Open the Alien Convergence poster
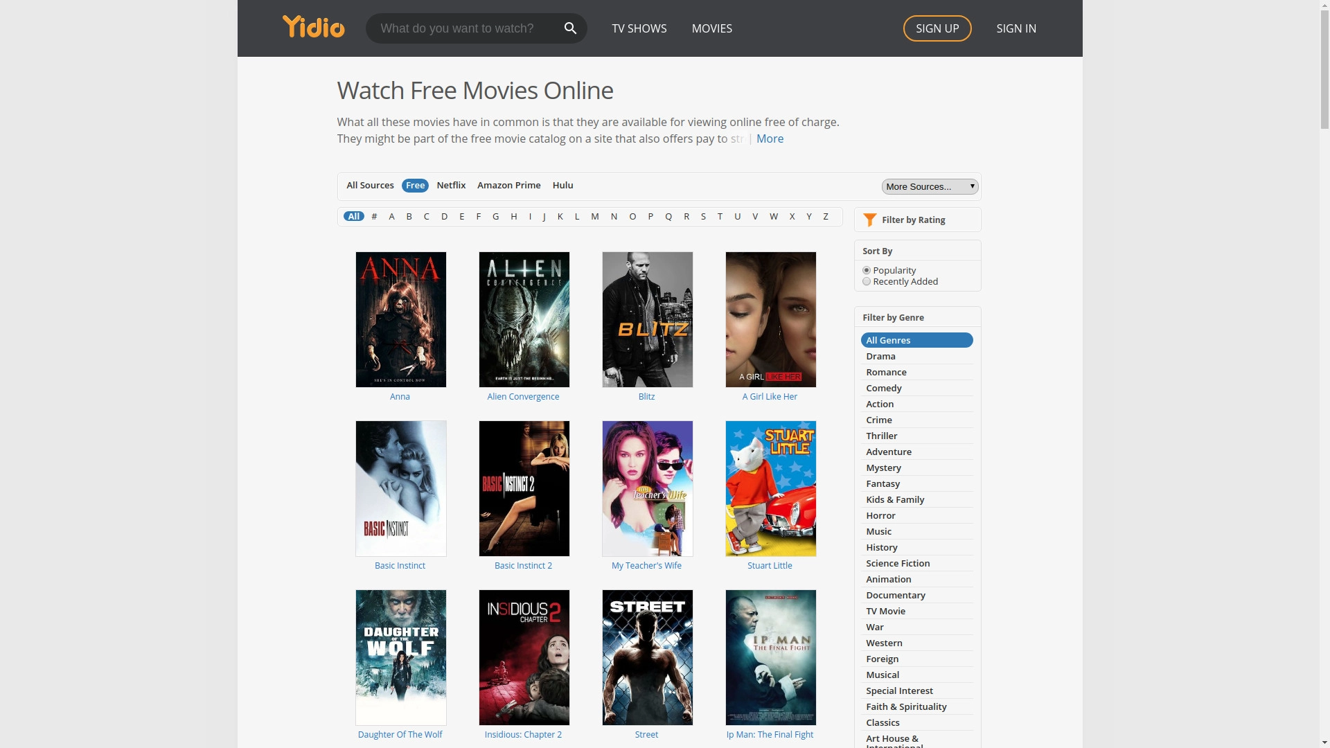This screenshot has height=748, width=1330. point(524,319)
